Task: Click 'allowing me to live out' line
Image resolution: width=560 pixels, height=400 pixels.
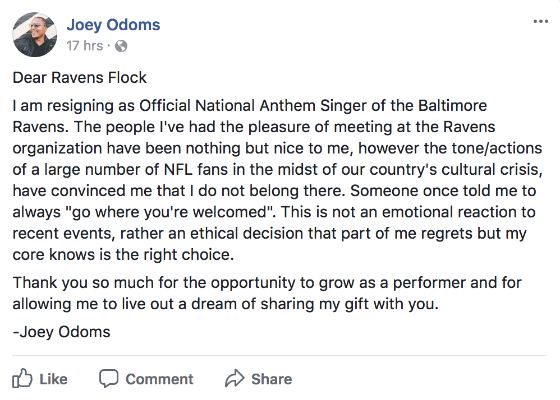Action: click(226, 304)
